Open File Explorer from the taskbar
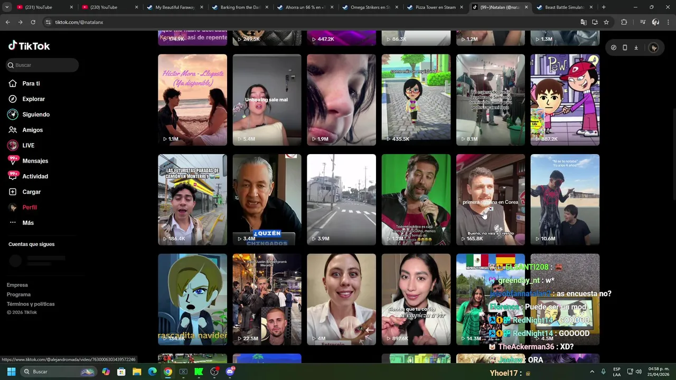676x380 pixels. click(137, 372)
